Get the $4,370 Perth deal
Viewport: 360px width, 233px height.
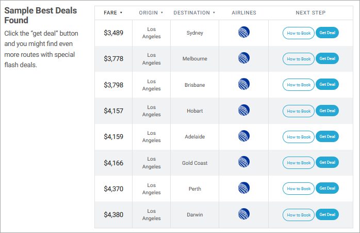[x=327, y=189]
